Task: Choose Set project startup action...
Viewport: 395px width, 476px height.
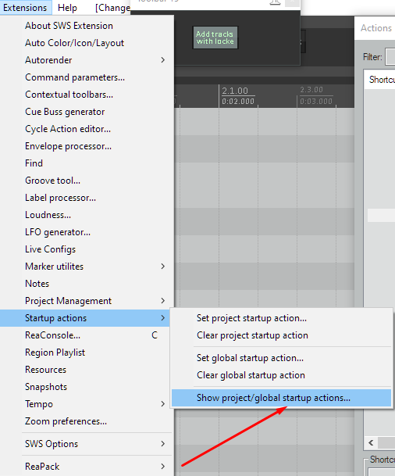Action: point(281,318)
